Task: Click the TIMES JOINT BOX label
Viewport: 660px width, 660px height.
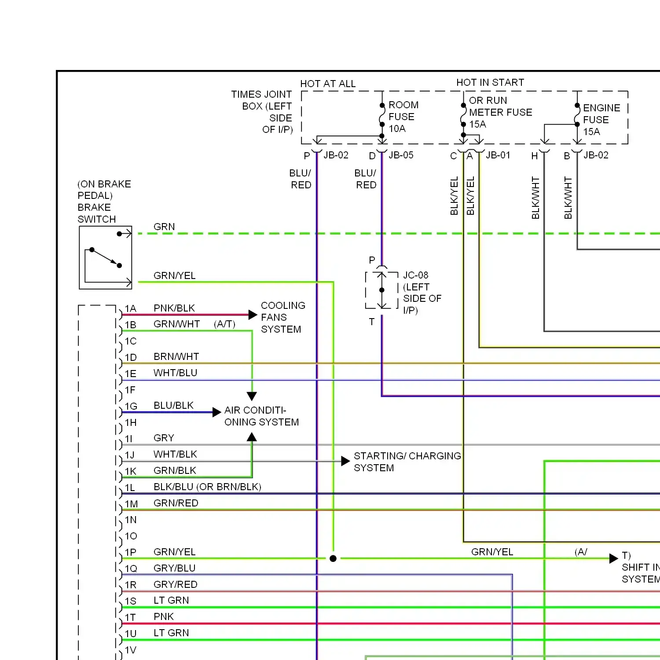Action: pos(262,112)
